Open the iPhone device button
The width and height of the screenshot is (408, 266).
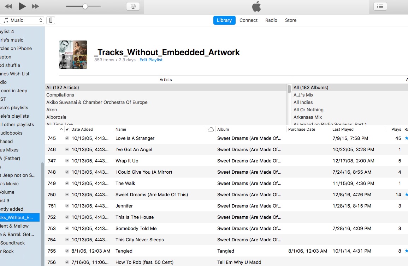point(51,20)
